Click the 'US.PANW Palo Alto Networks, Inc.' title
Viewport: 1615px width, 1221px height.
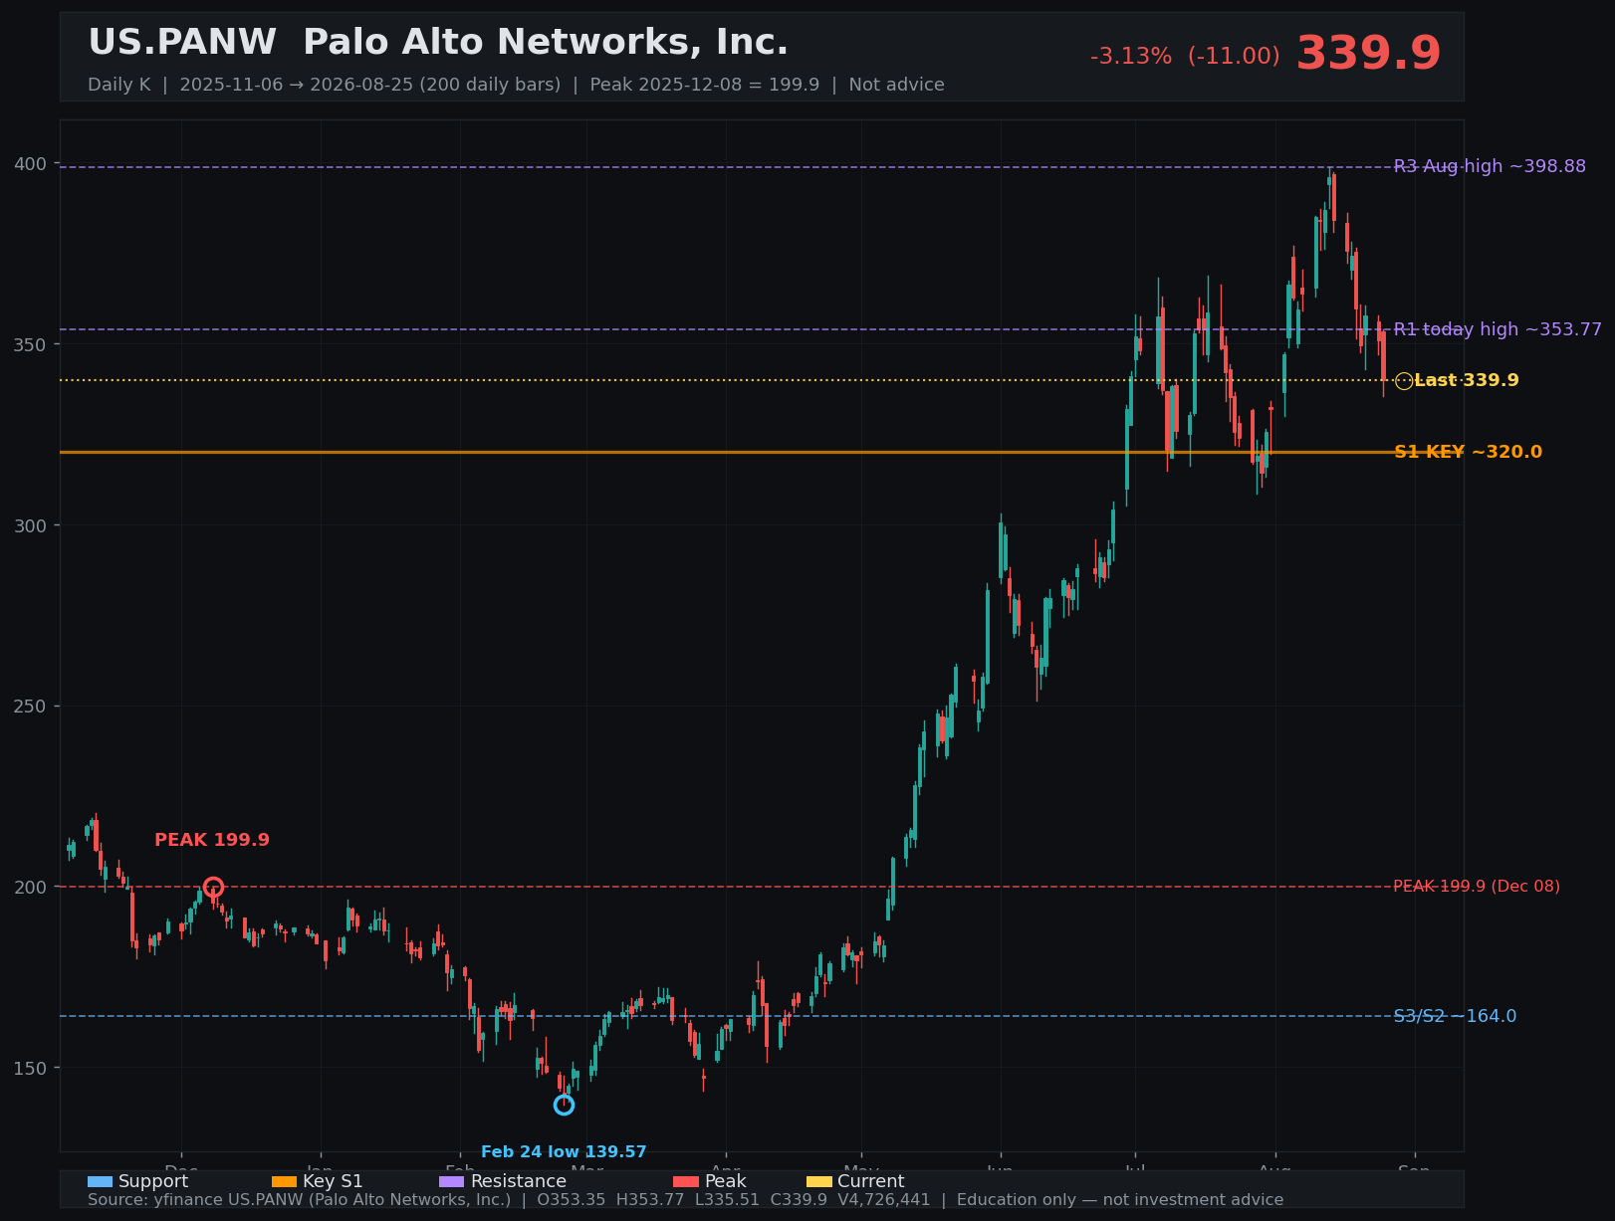tap(438, 43)
